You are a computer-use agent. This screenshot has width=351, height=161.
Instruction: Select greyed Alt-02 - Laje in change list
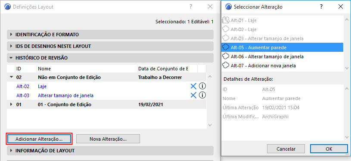click(x=282, y=29)
